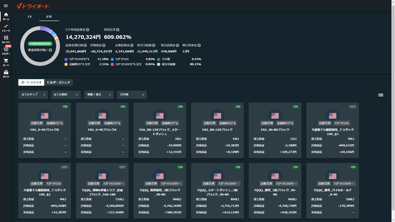Screen dimensions: 395x222
Task: Click US flag on FAS_80-120ブロック card
Action: click(x=217, y=115)
